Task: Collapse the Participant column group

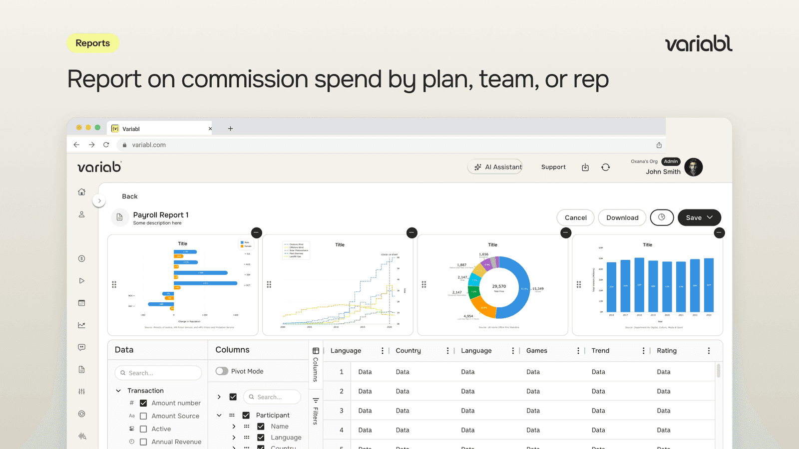Action: coord(219,415)
